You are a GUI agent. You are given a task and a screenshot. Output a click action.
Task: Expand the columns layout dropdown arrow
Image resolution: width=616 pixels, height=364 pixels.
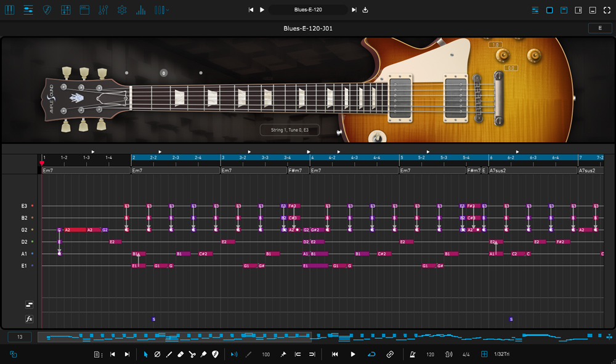click(168, 10)
